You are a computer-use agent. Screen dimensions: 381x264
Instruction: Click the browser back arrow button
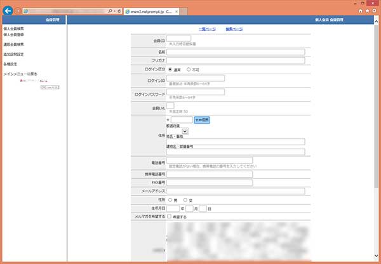tap(8, 11)
